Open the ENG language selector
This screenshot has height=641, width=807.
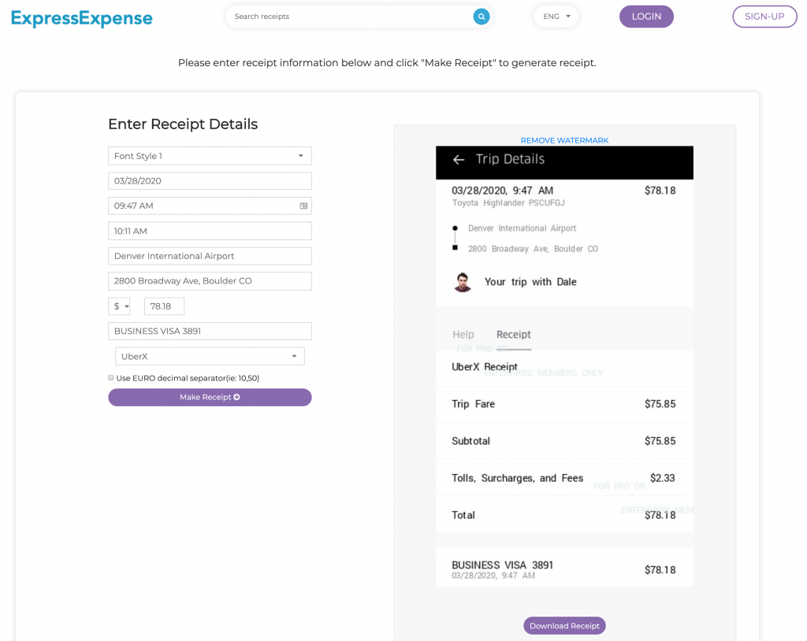pos(556,16)
